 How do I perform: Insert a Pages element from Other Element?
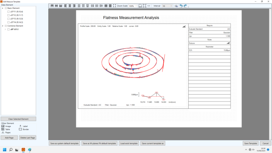[6, 132]
